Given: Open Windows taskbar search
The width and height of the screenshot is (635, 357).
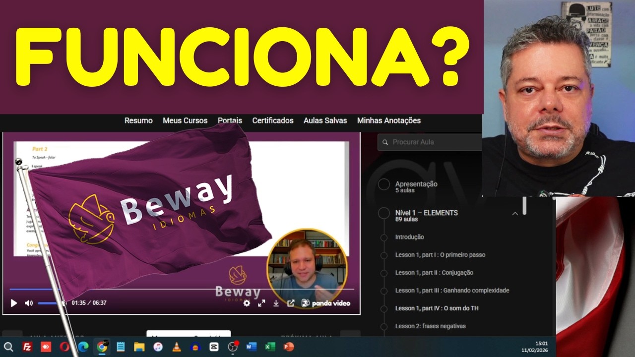Looking at the screenshot, I should pyautogui.click(x=8, y=347).
